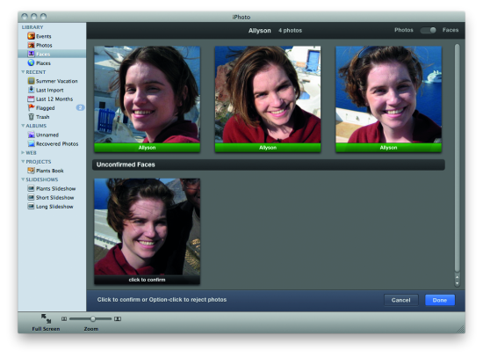Collapse the Recent section
Viewport: 483px width, 358px height.
coord(23,72)
